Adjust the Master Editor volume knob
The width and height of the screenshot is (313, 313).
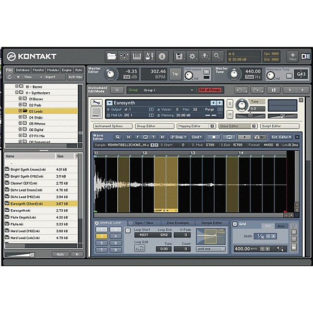pyautogui.click(x=111, y=74)
